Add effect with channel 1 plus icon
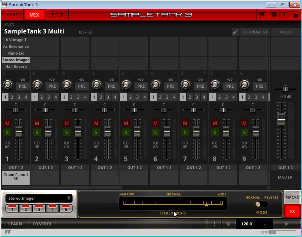The image size is (302, 237). tap(27, 73)
